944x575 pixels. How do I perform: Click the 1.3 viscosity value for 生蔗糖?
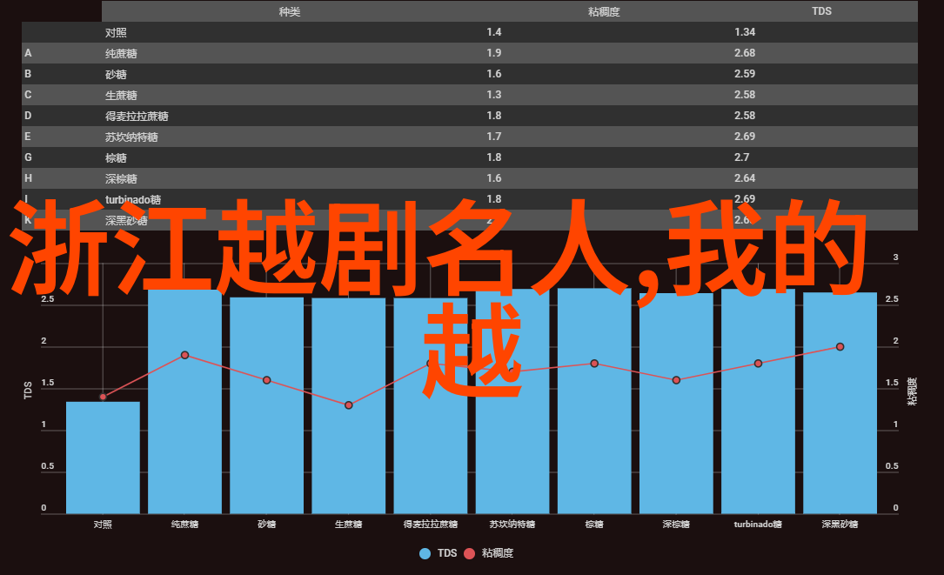coord(493,95)
